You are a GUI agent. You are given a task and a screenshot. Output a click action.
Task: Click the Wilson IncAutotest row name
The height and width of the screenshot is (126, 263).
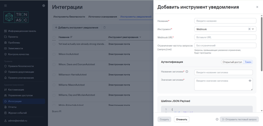click(69, 54)
